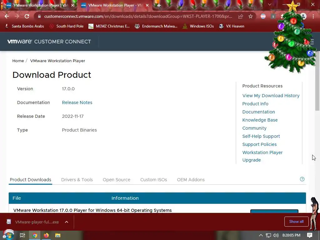Open the taskbar clock showing 8:20:05 PM

(x=291, y=235)
